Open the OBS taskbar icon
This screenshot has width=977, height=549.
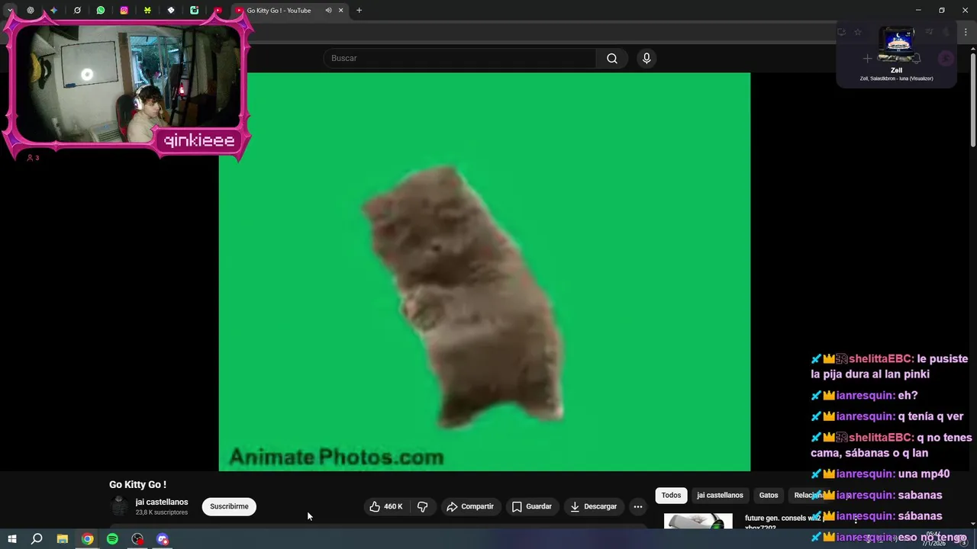pyautogui.click(x=137, y=539)
